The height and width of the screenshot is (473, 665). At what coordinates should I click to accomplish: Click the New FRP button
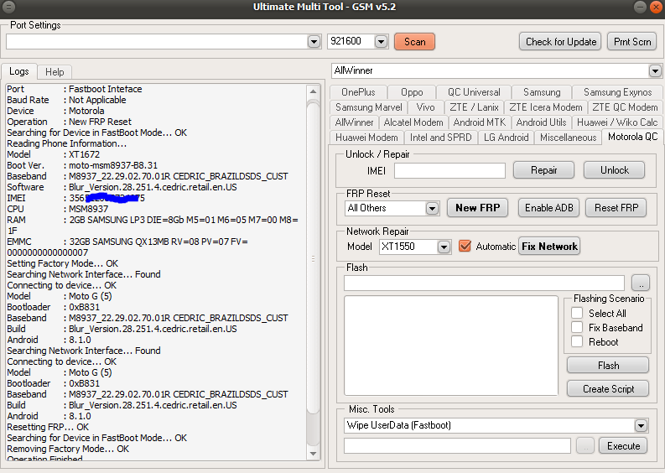pyautogui.click(x=477, y=208)
